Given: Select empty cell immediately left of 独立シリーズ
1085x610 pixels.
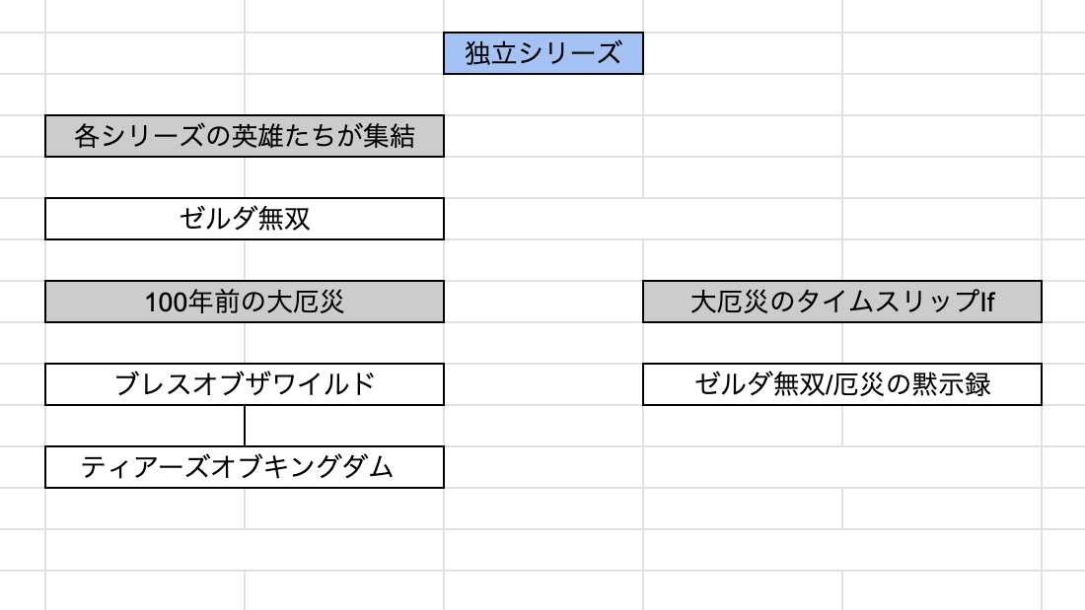Looking at the screenshot, I should (x=344, y=53).
